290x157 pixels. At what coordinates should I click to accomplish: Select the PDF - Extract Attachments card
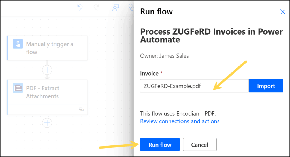47,97
